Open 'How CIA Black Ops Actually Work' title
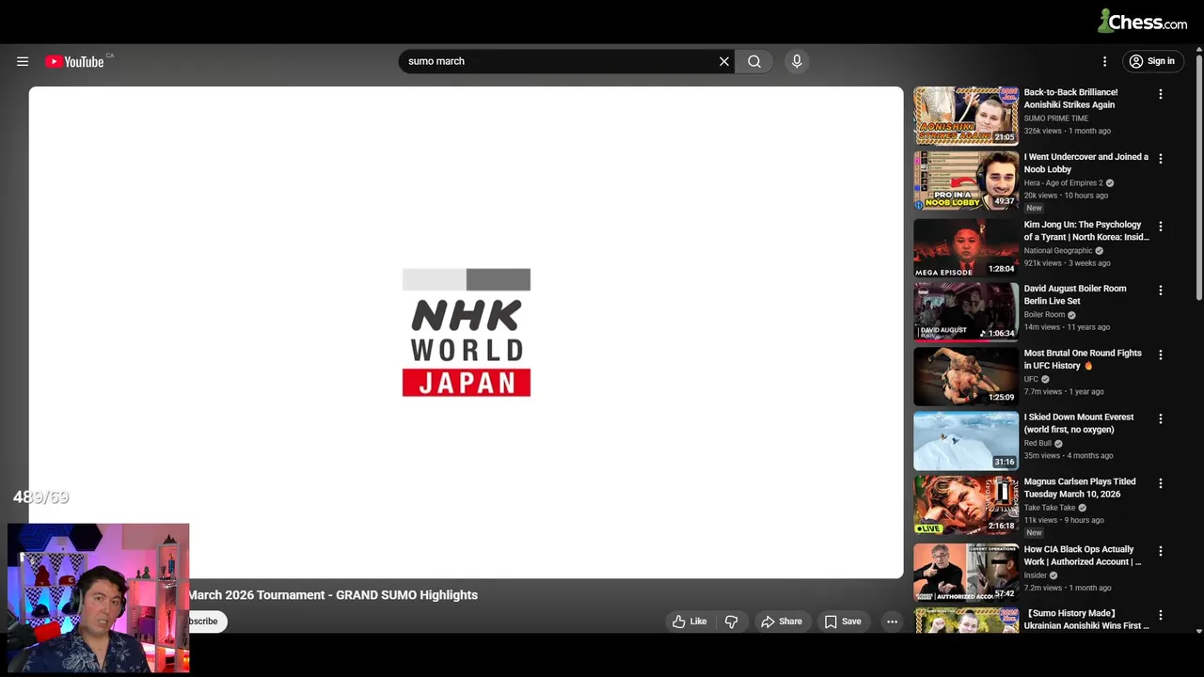The image size is (1204, 677). [x=1083, y=555]
